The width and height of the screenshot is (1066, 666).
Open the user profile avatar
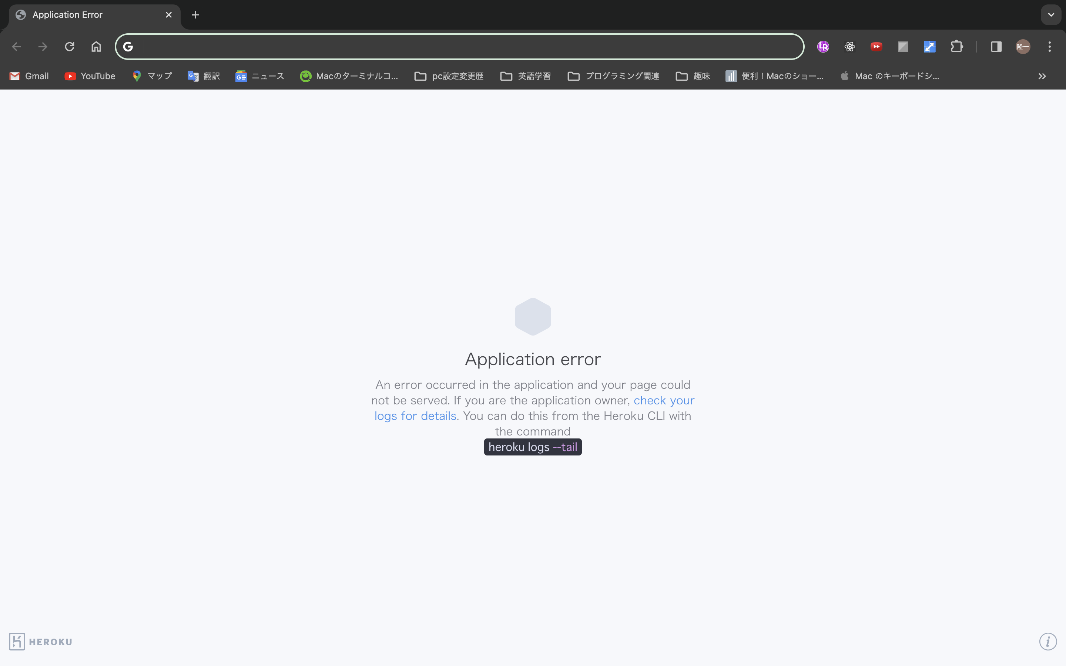tap(1023, 47)
